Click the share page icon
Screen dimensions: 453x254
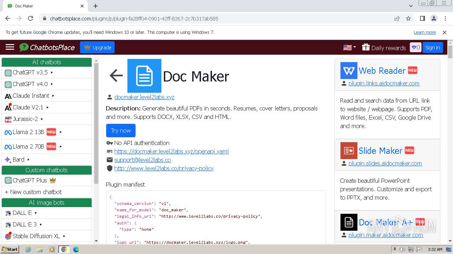[x=397, y=18]
